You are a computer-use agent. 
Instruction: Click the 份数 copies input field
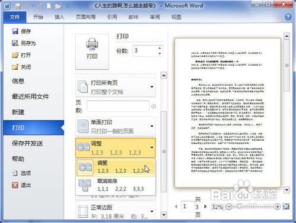click(145, 51)
